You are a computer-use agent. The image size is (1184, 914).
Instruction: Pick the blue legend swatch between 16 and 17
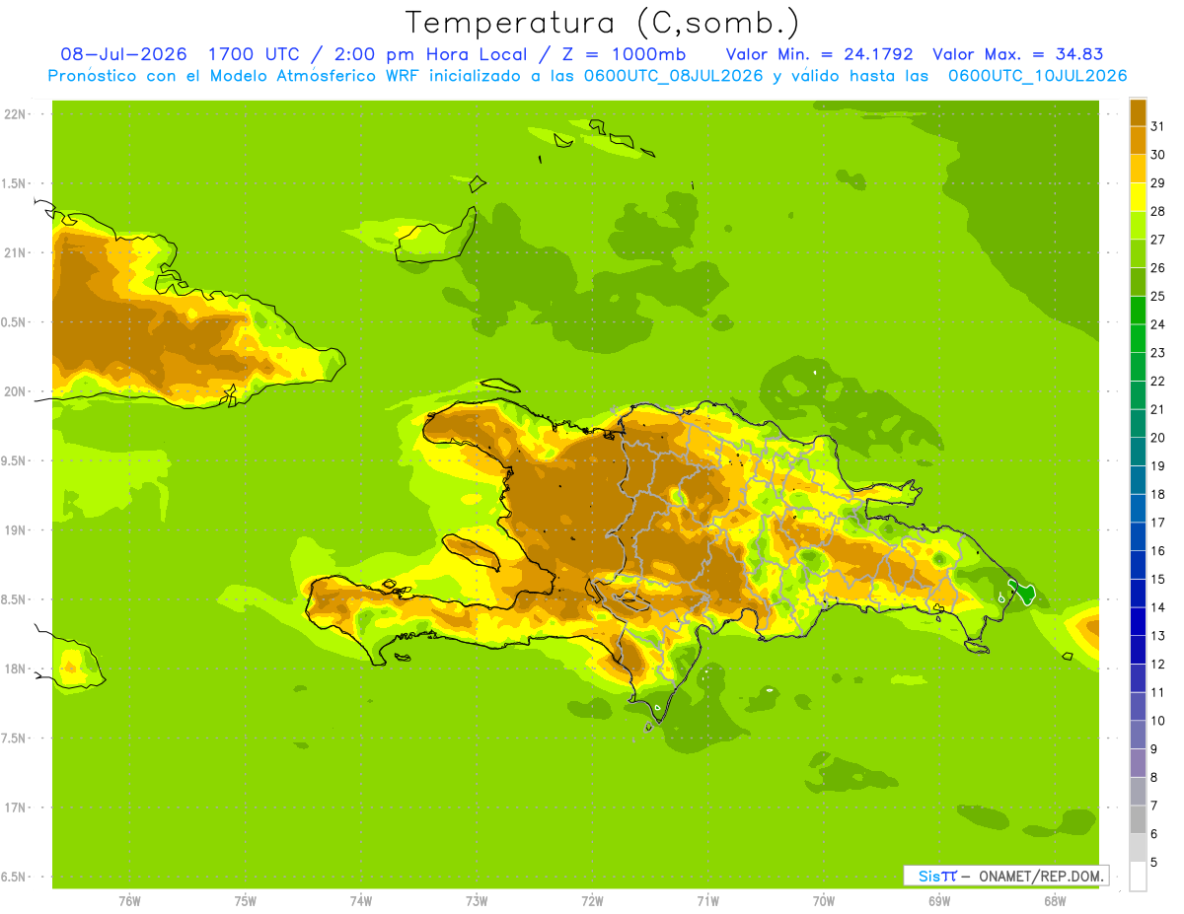click(x=1138, y=535)
